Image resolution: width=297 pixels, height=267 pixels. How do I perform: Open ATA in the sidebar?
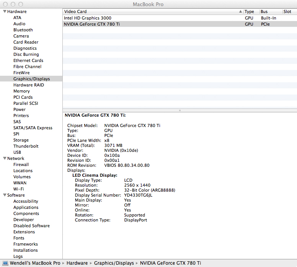[x=17, y=18]
